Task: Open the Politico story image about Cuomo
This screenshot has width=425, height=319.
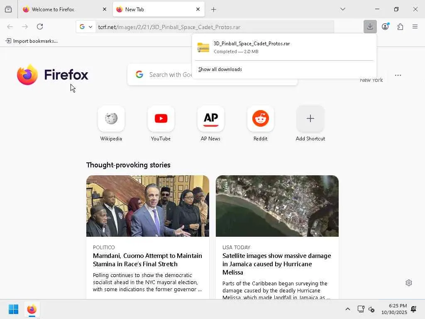Action: click(x=148, y=206)
